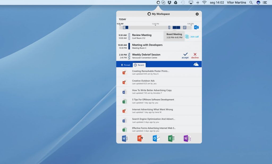Launch OneNote from the bottom app bar

coord(187,138)
